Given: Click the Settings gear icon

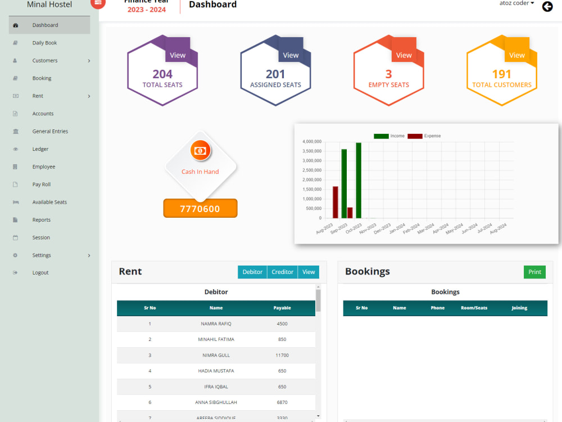Looking at the screenshot, I should 15,255.
